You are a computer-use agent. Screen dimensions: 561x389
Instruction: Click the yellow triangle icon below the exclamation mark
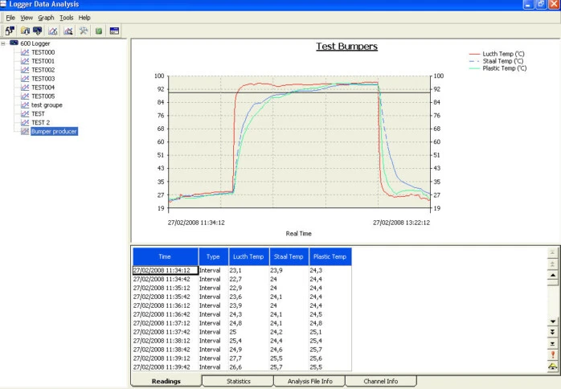tap(553, 366)
